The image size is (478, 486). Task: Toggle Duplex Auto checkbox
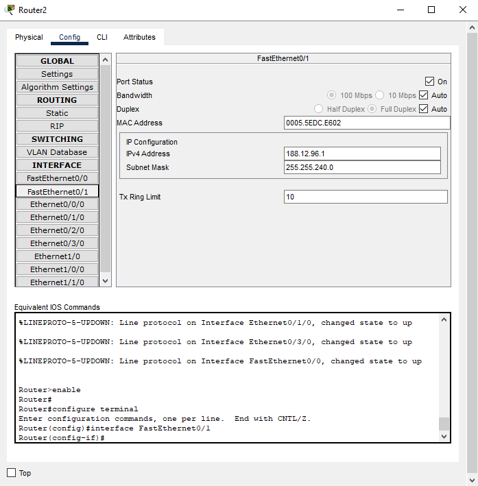[423, 109]
